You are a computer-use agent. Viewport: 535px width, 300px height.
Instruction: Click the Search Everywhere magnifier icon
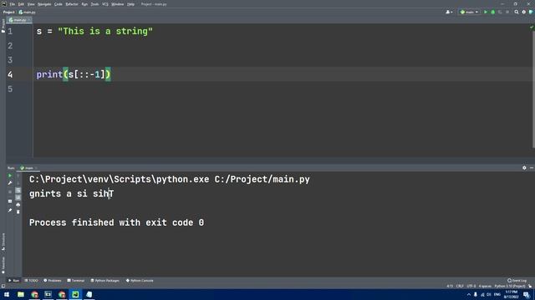517,12
